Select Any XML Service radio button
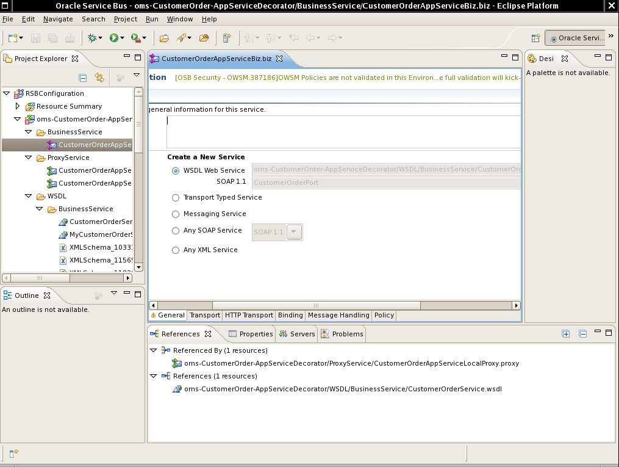Viewport: 619px width, 467px height. tap(176, 250)
